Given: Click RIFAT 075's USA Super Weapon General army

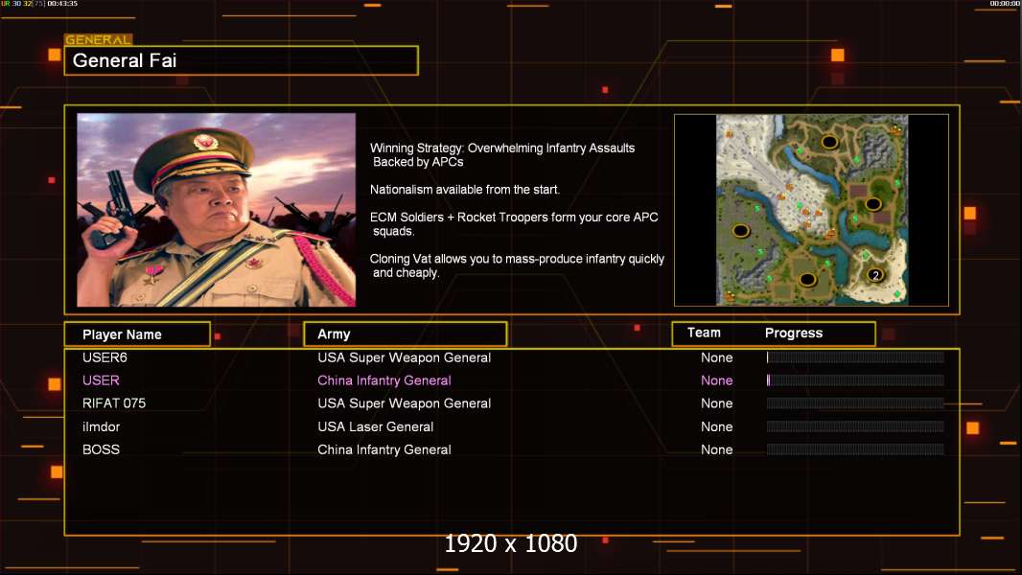Looking at the screenshot, I should pos(405,403).
